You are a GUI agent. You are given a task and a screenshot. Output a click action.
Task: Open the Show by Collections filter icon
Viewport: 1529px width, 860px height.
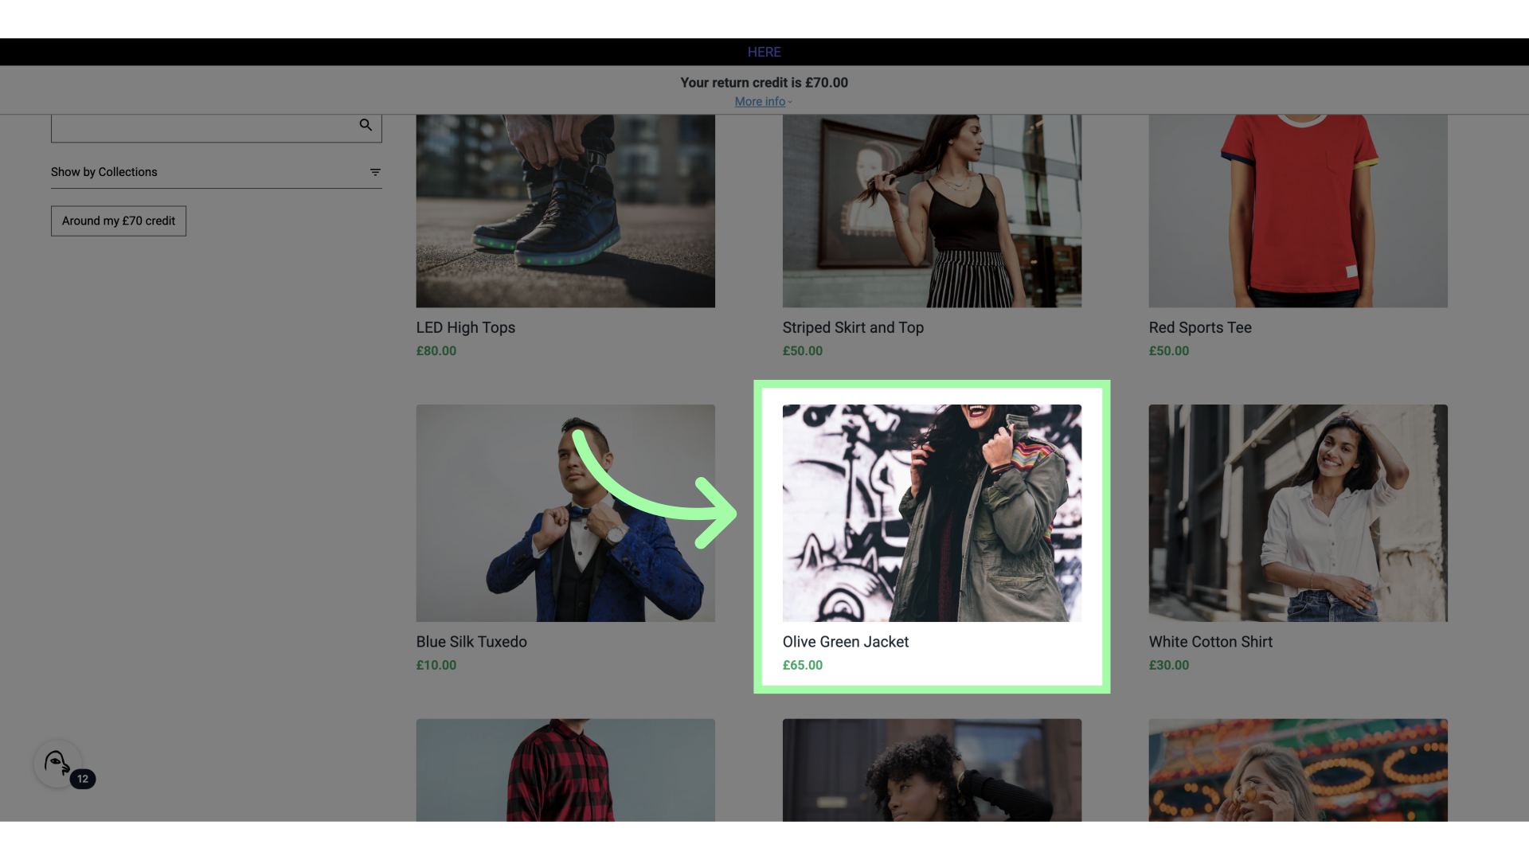[x=375, y=172]
